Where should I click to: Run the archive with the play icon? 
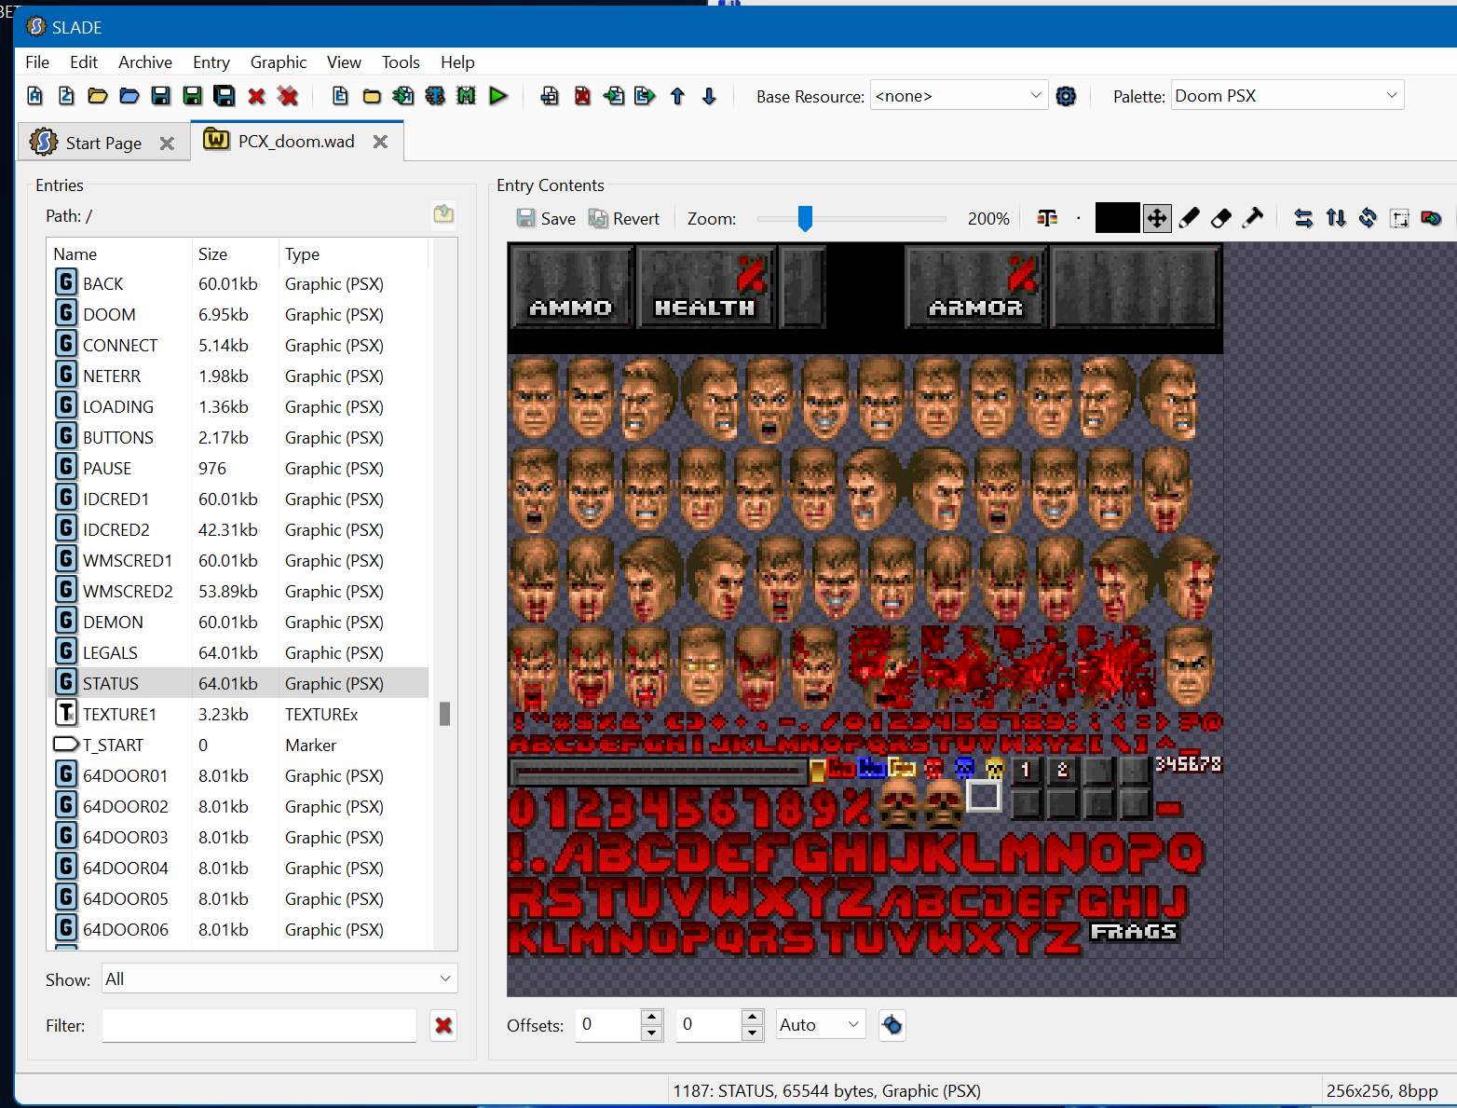(497, 95)
